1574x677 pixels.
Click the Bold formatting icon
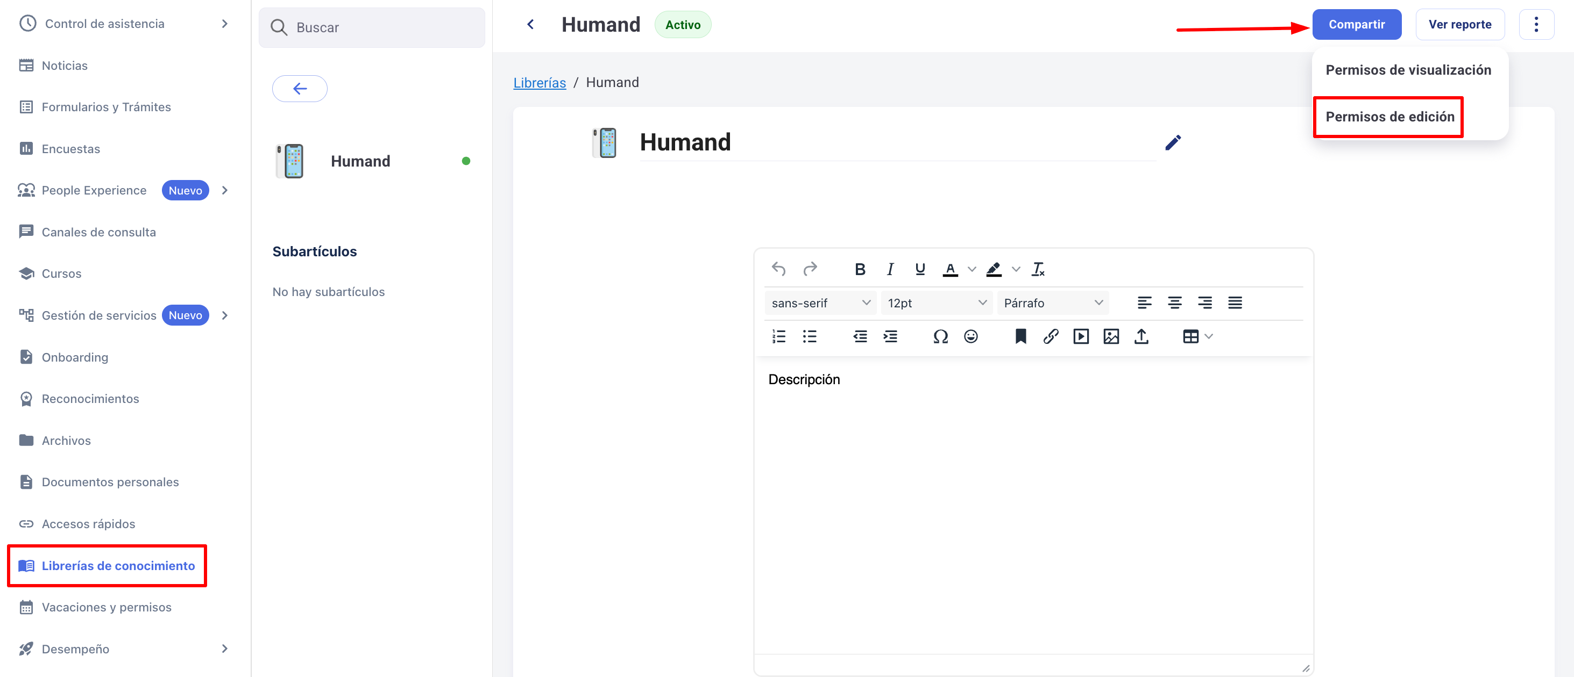tap(860, 269)
